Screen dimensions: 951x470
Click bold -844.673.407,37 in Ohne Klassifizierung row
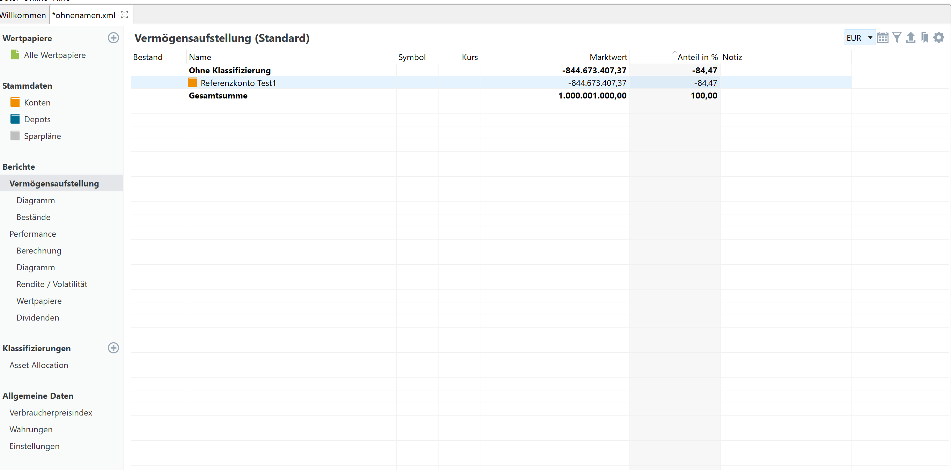594,70
